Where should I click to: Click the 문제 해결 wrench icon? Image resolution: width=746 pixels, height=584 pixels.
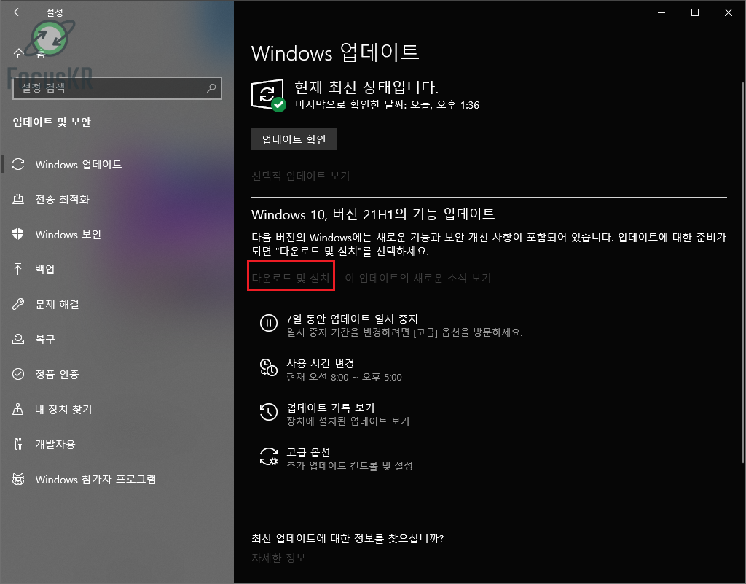(x=18, y=304)
